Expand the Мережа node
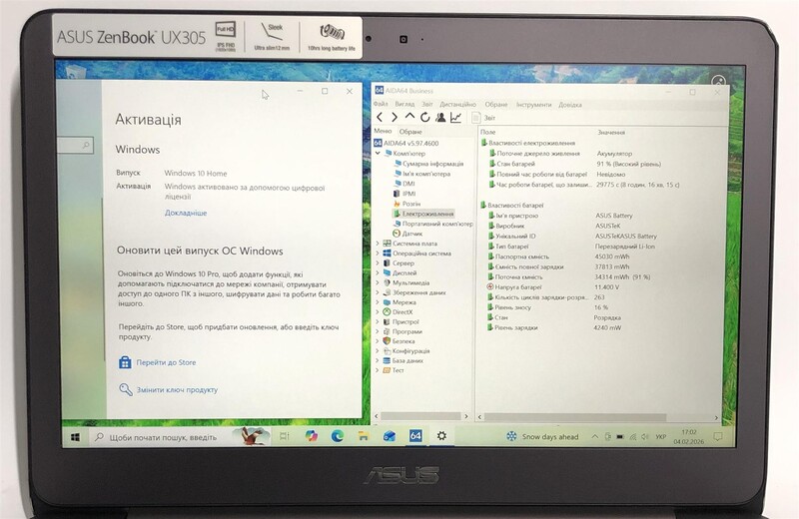The height and width of the screenshot is (519, 799). click(378, 302)
